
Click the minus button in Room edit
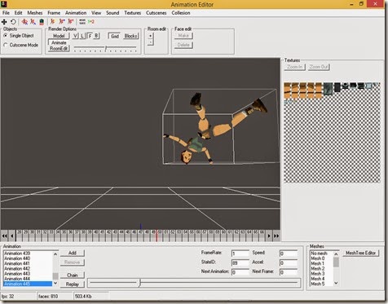click(150, 42)
